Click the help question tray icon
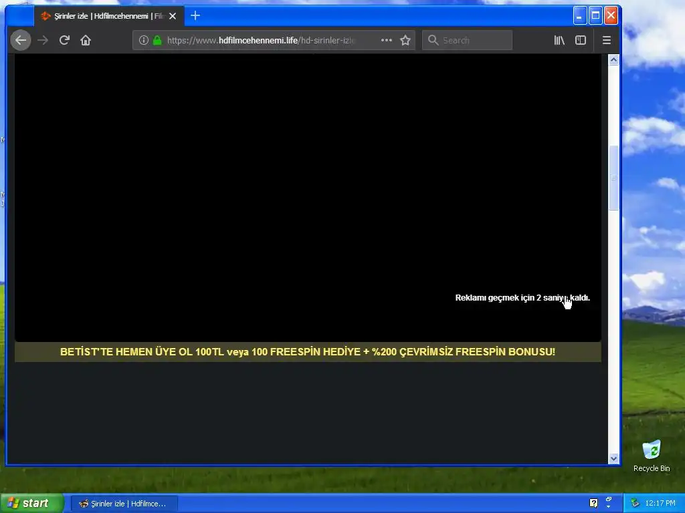 (593, 503)
